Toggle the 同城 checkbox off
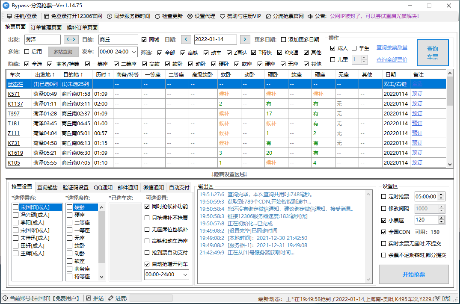This screenshot has height=304, width=460. [144, 39]
